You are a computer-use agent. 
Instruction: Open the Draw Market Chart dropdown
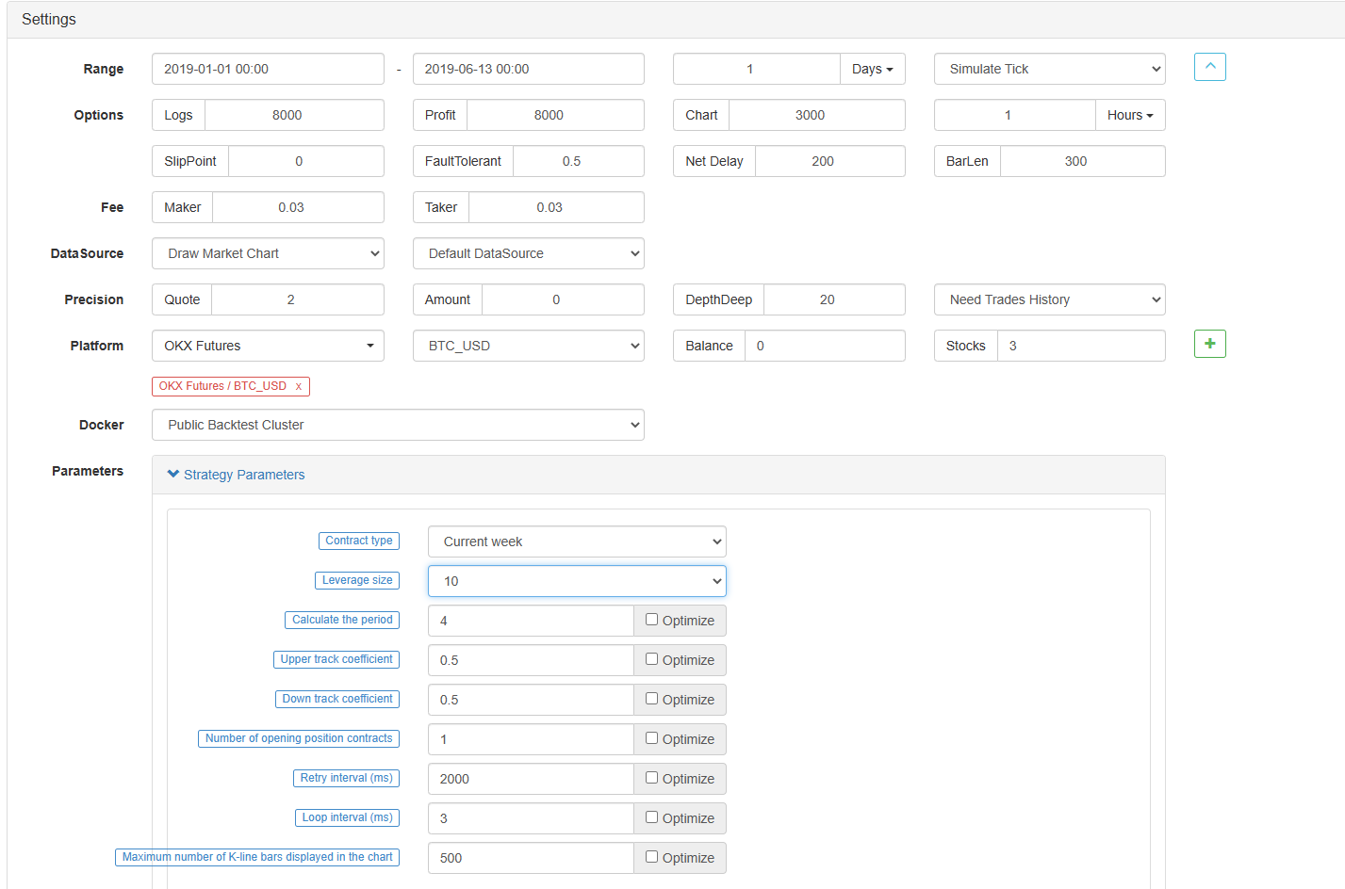[268, 253]
